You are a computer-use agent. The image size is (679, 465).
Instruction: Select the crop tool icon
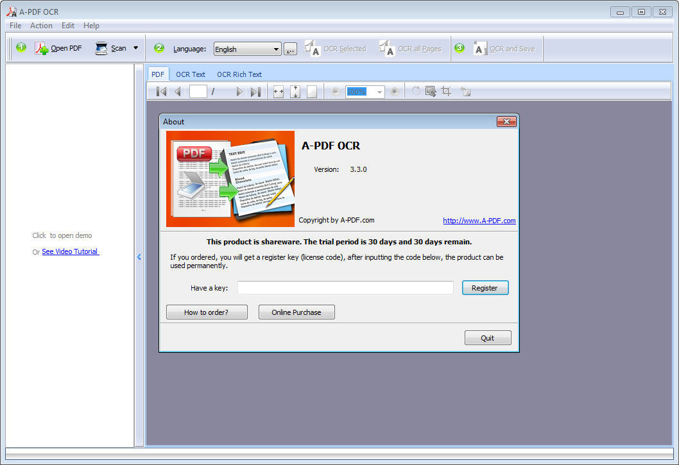447,91
